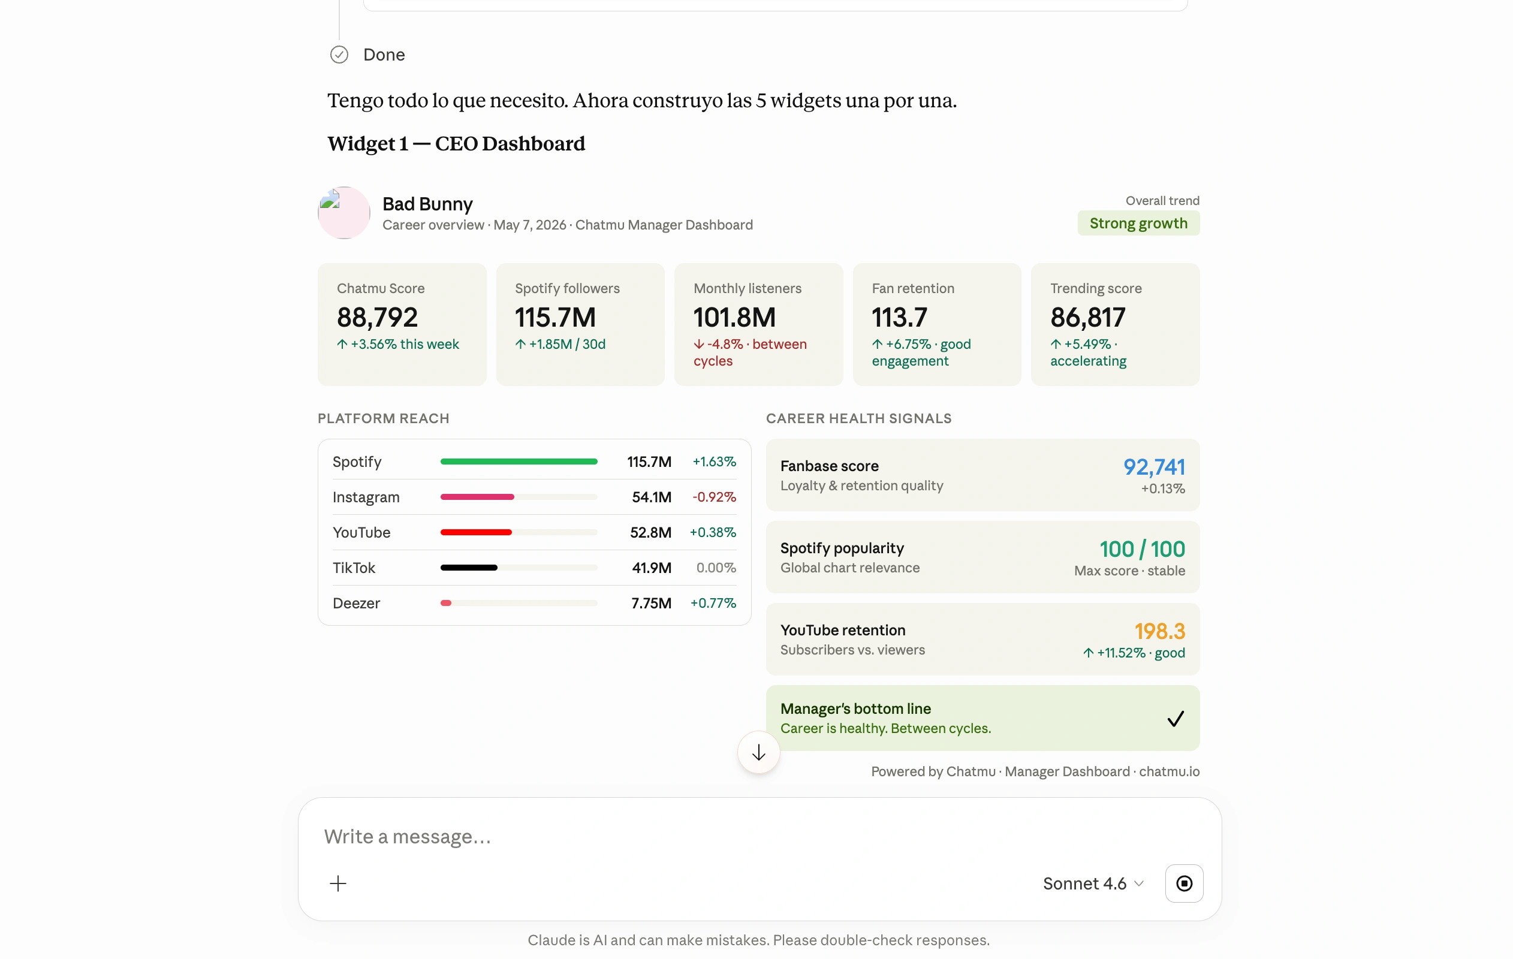The width and height of the screenshot is (1513, 959).
Task: Select the Fan retention card
Action: tap(936, 324)
